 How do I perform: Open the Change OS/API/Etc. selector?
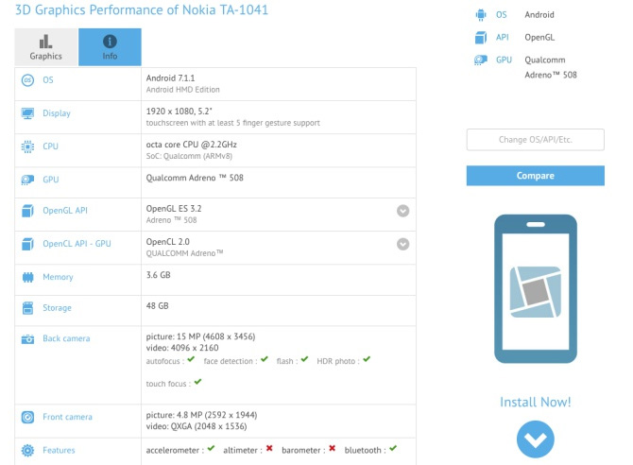tap(535, 140)
